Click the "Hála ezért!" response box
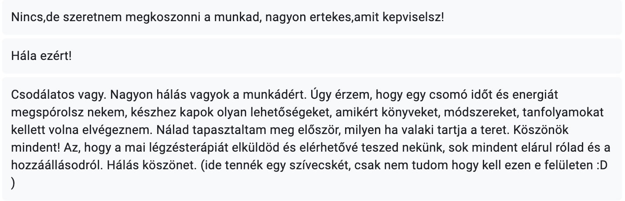The image size is (625, 201). tap(312, 58)
